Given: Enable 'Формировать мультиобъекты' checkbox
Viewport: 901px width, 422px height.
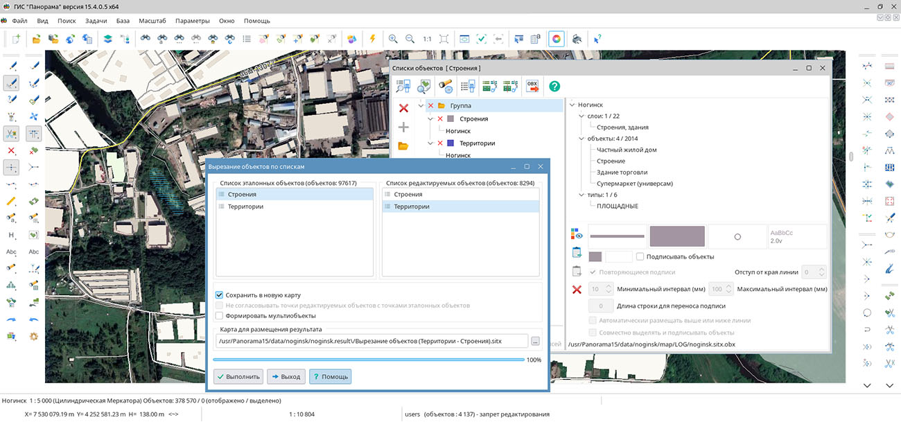Looking at the screenshot, I should click(220, 316).
